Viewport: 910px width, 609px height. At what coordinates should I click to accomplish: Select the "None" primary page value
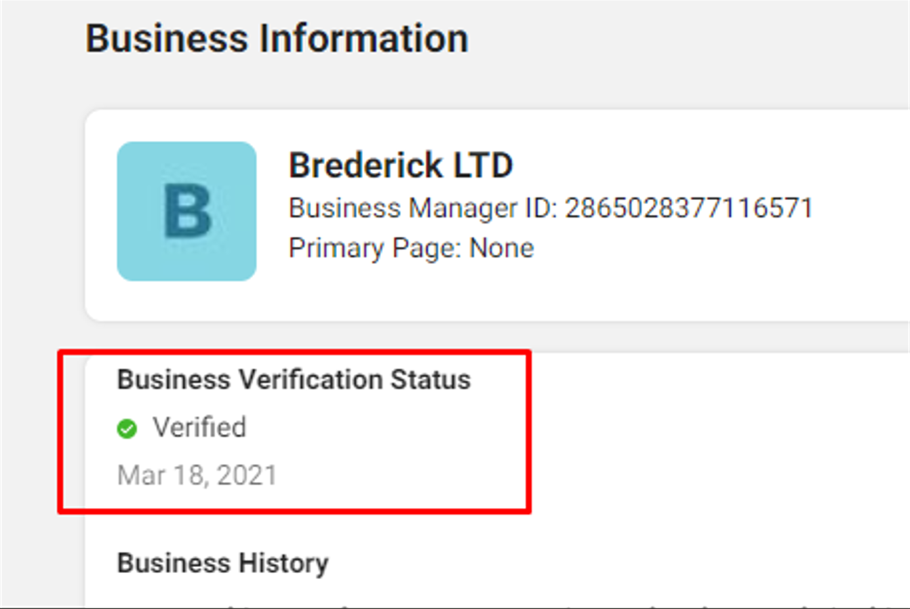pyautogui.click(x=502, y=248)
